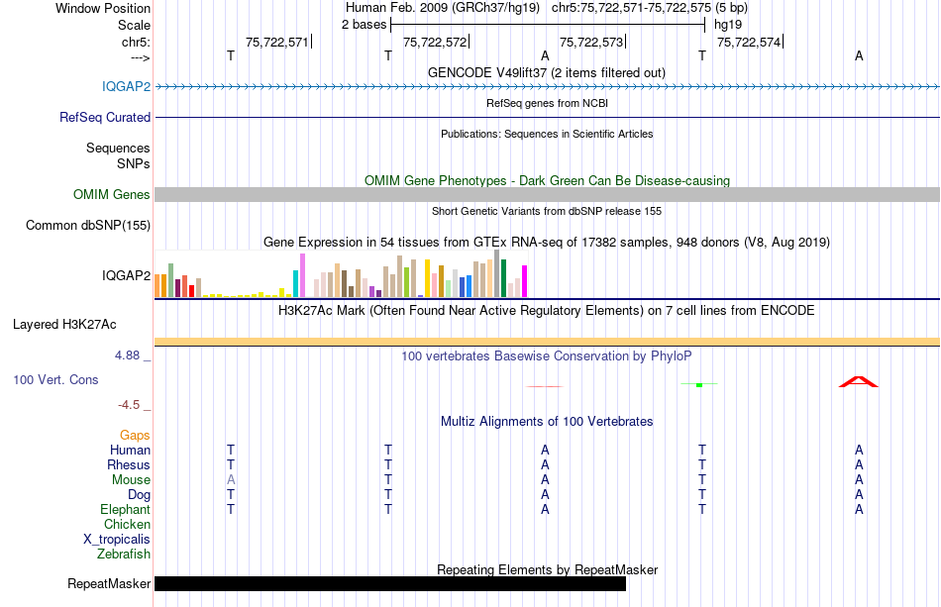The height and width of the screenshot is (607, 941).
Task: Click the magenta bar ending the GTEx chart
Action: point(525,281)
